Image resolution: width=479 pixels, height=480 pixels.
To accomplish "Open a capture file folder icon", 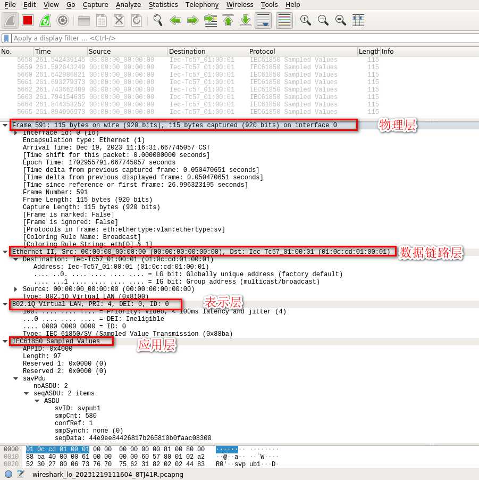I will [x=84, y=21].
